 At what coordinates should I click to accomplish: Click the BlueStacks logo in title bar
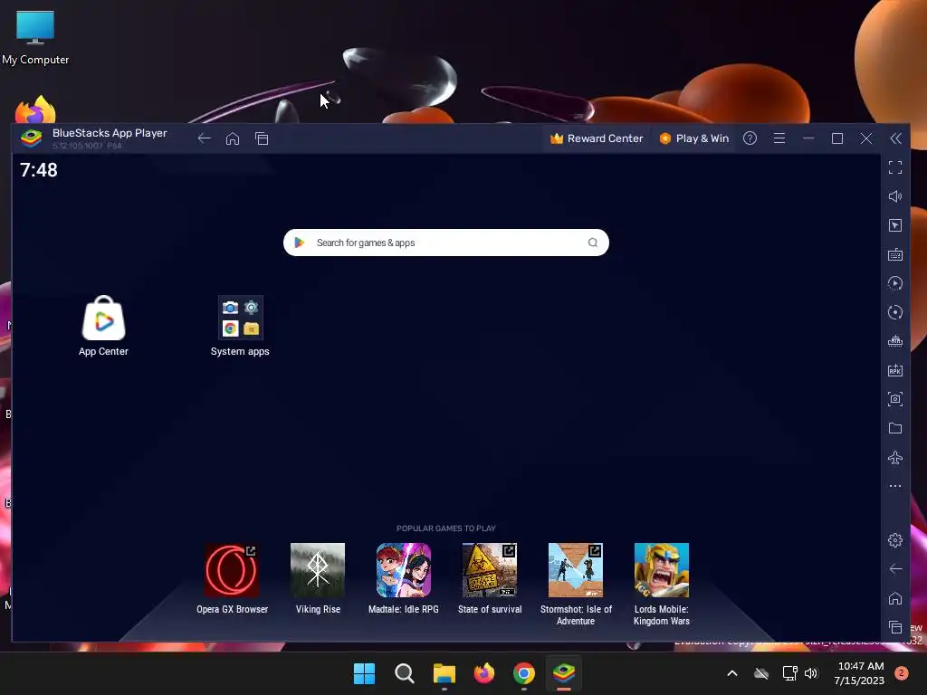point(32,138)
